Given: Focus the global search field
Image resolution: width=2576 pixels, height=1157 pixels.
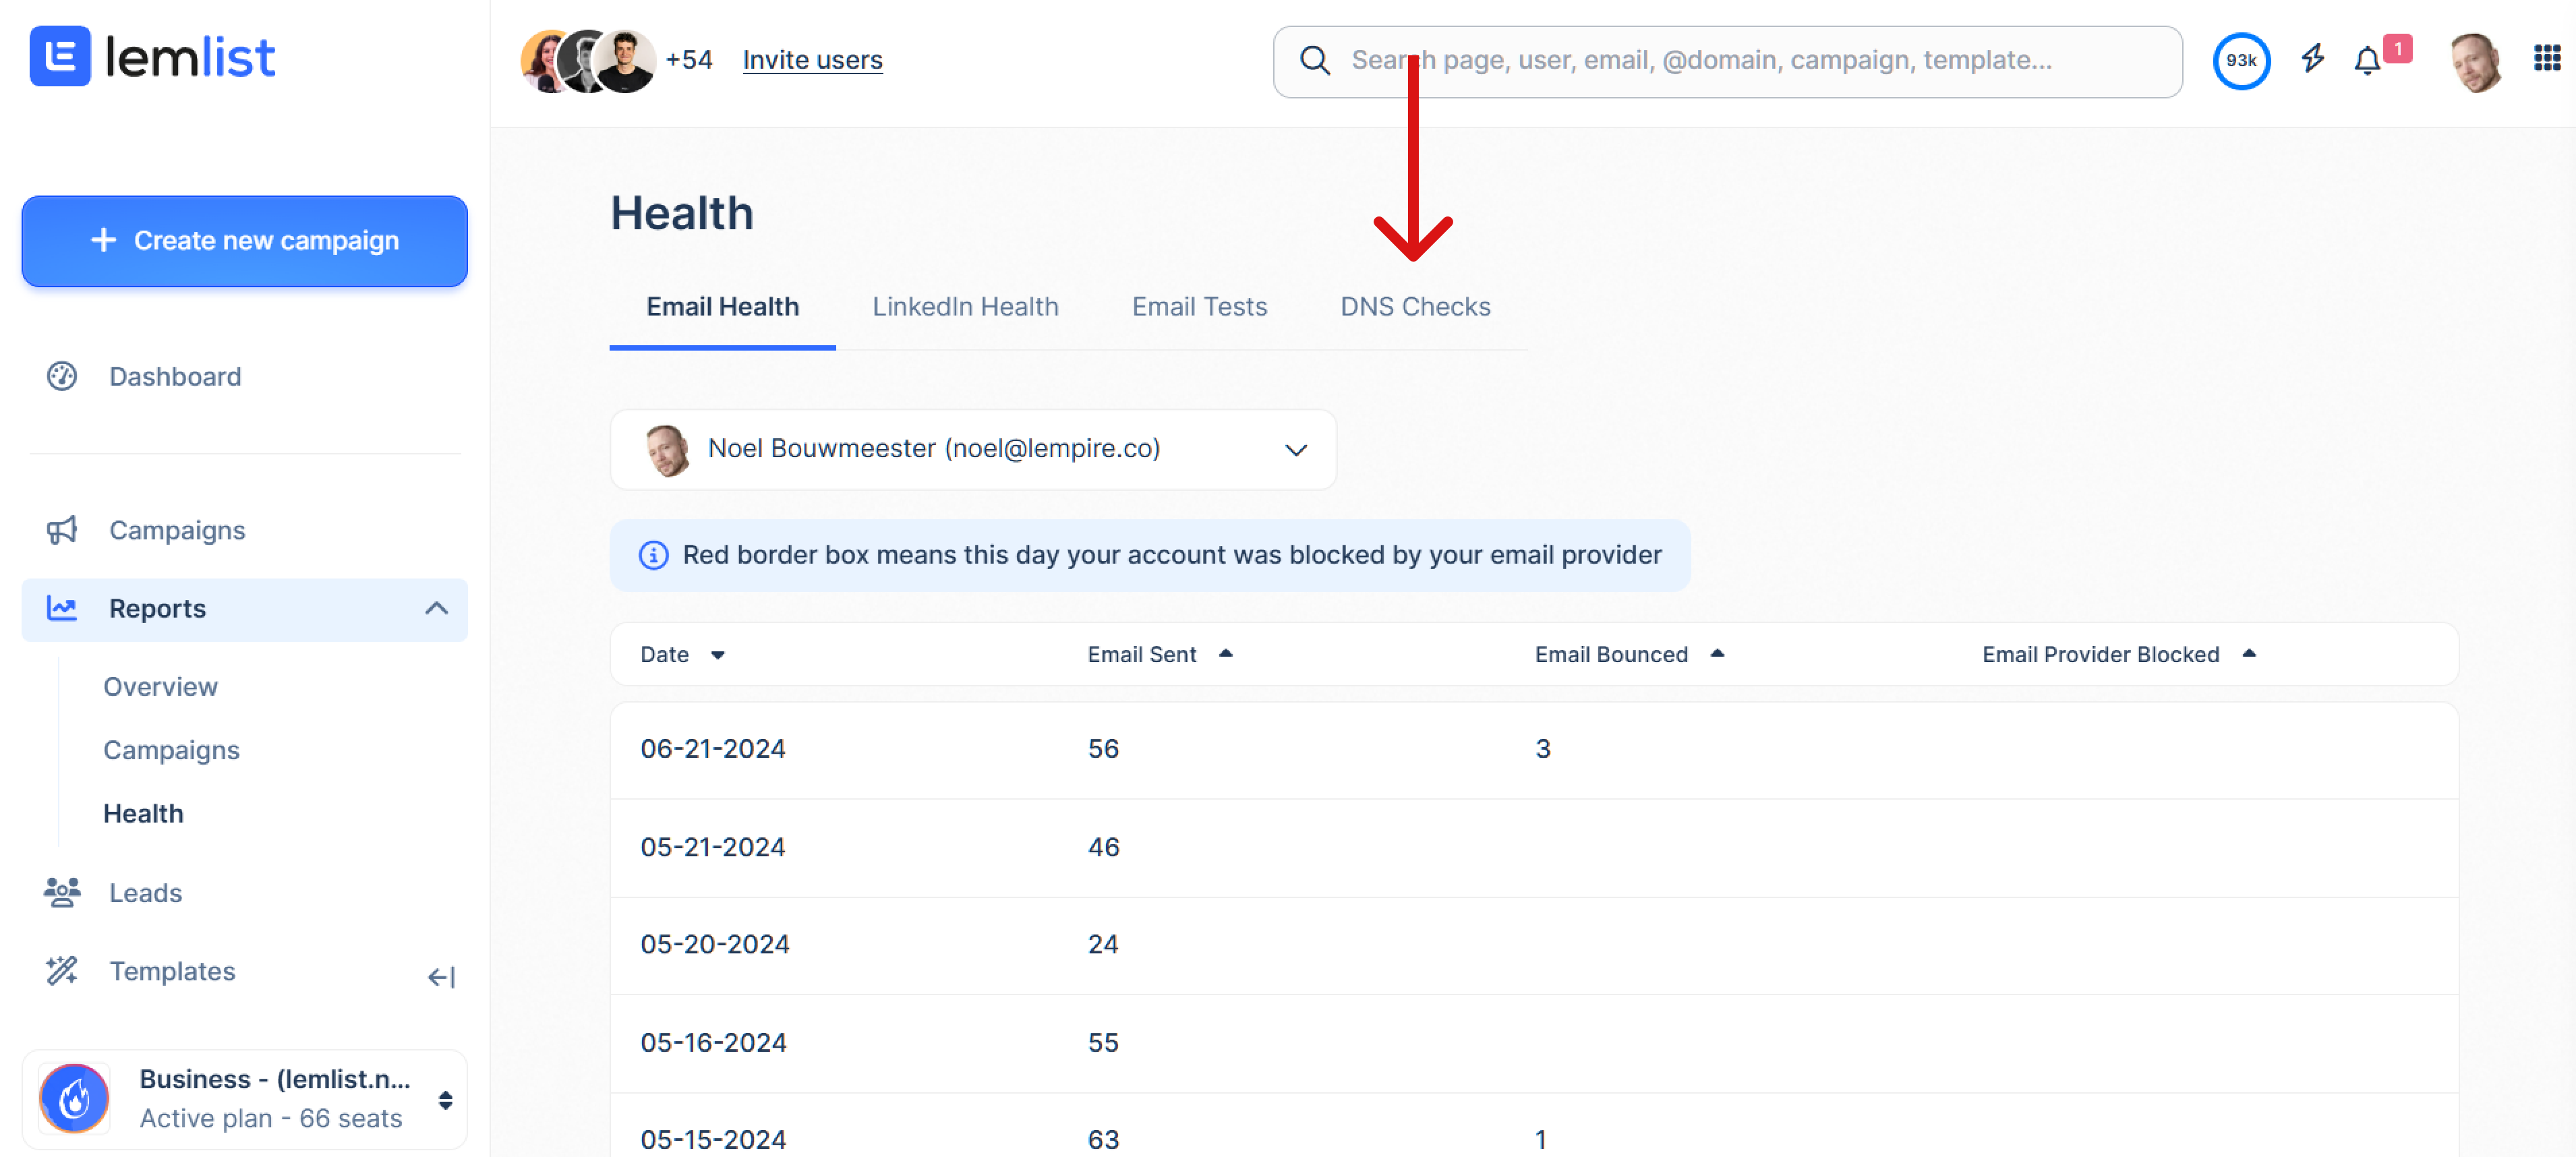Looking at the screenshot, I should point(1726,62).
